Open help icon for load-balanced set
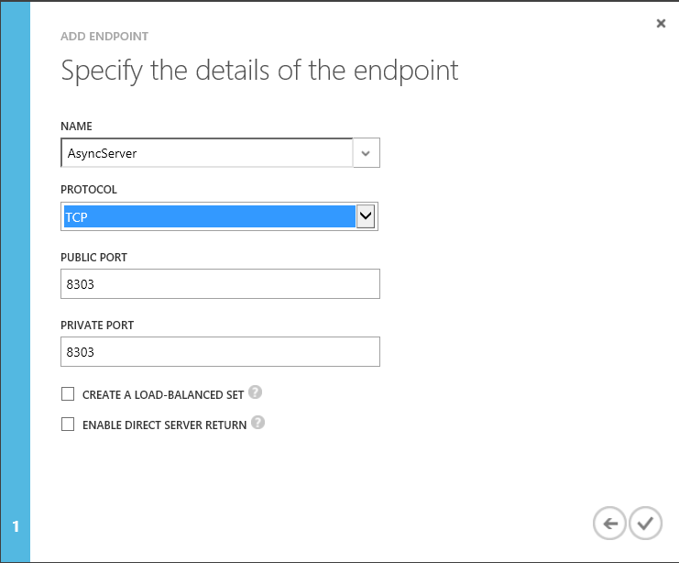This screenshot has height=563, width=679. coord(256,392)
